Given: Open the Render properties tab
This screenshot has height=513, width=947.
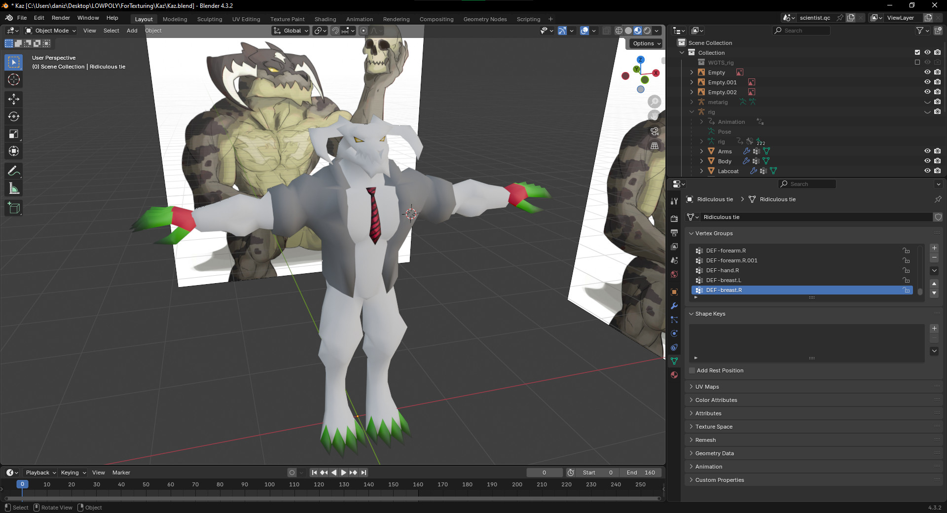Looking at the screenshot, I should click(674, 219).
